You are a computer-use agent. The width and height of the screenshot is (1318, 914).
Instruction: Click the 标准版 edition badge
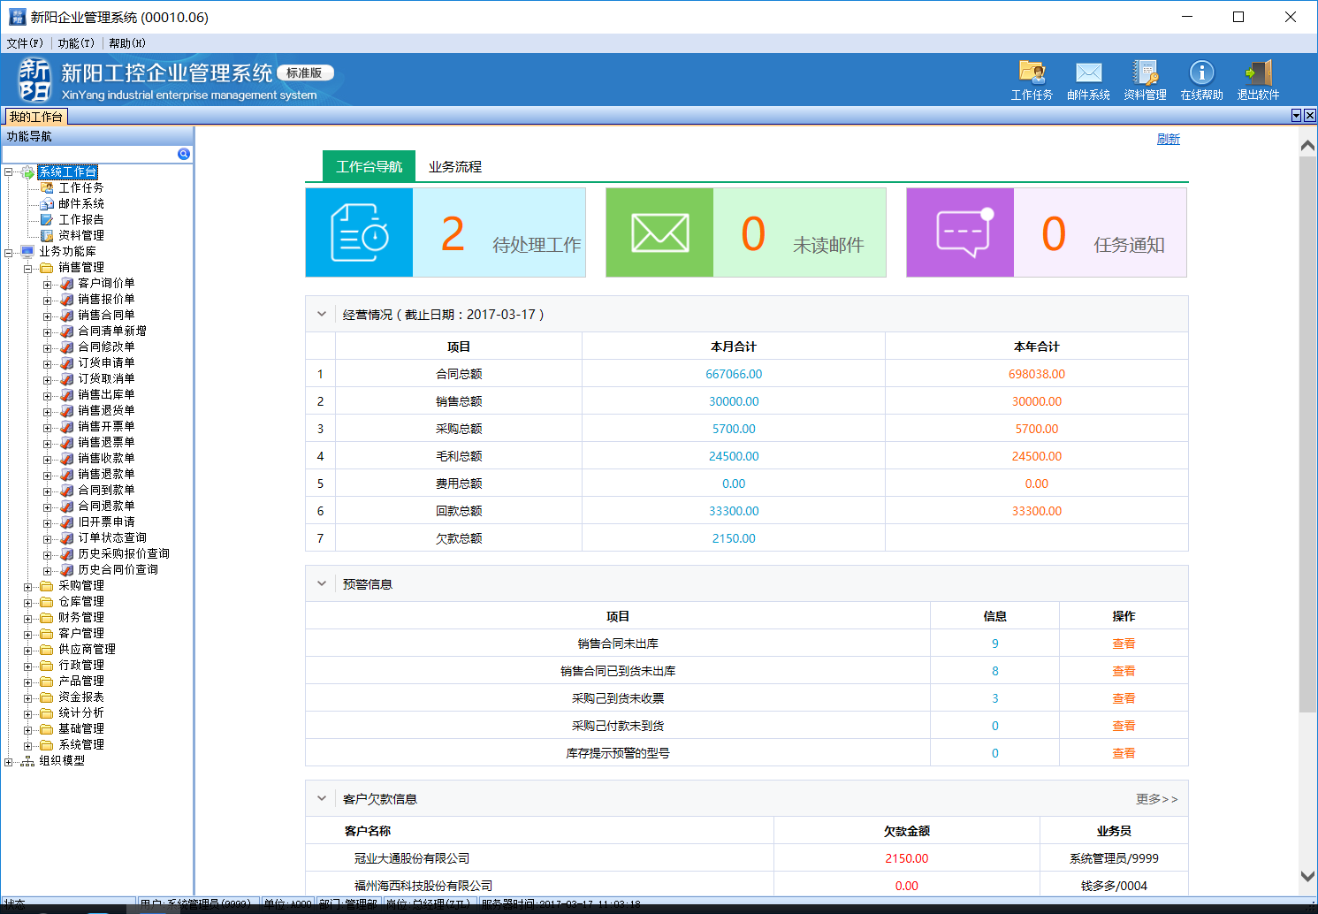click(x=305, y=72)
